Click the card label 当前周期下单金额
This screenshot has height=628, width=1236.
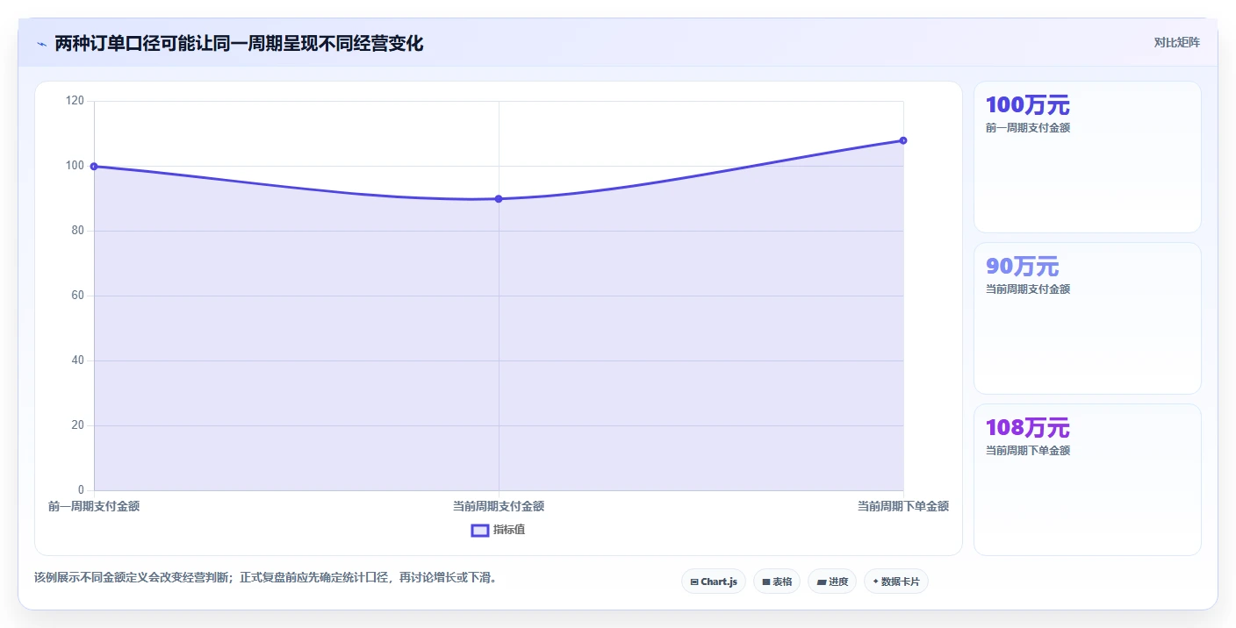[x=1028, y=451]
